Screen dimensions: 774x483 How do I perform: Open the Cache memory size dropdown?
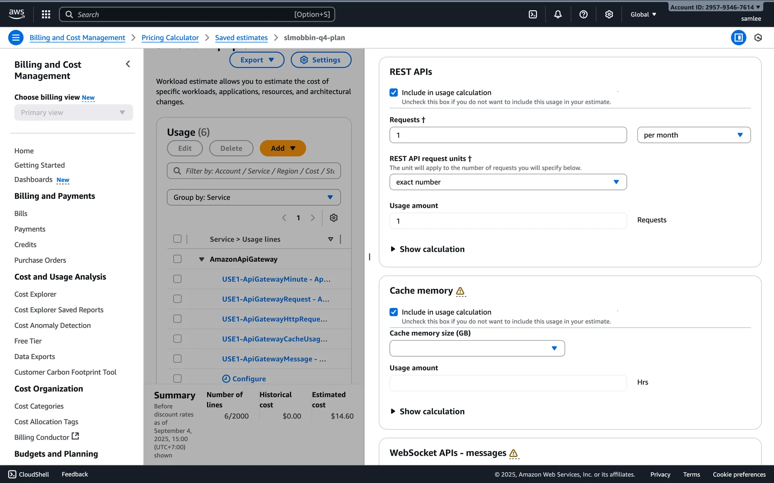[477, 348]
